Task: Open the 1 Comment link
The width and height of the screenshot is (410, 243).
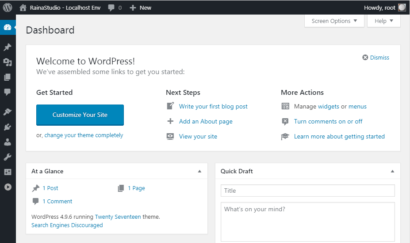Action: pos(57,201)
